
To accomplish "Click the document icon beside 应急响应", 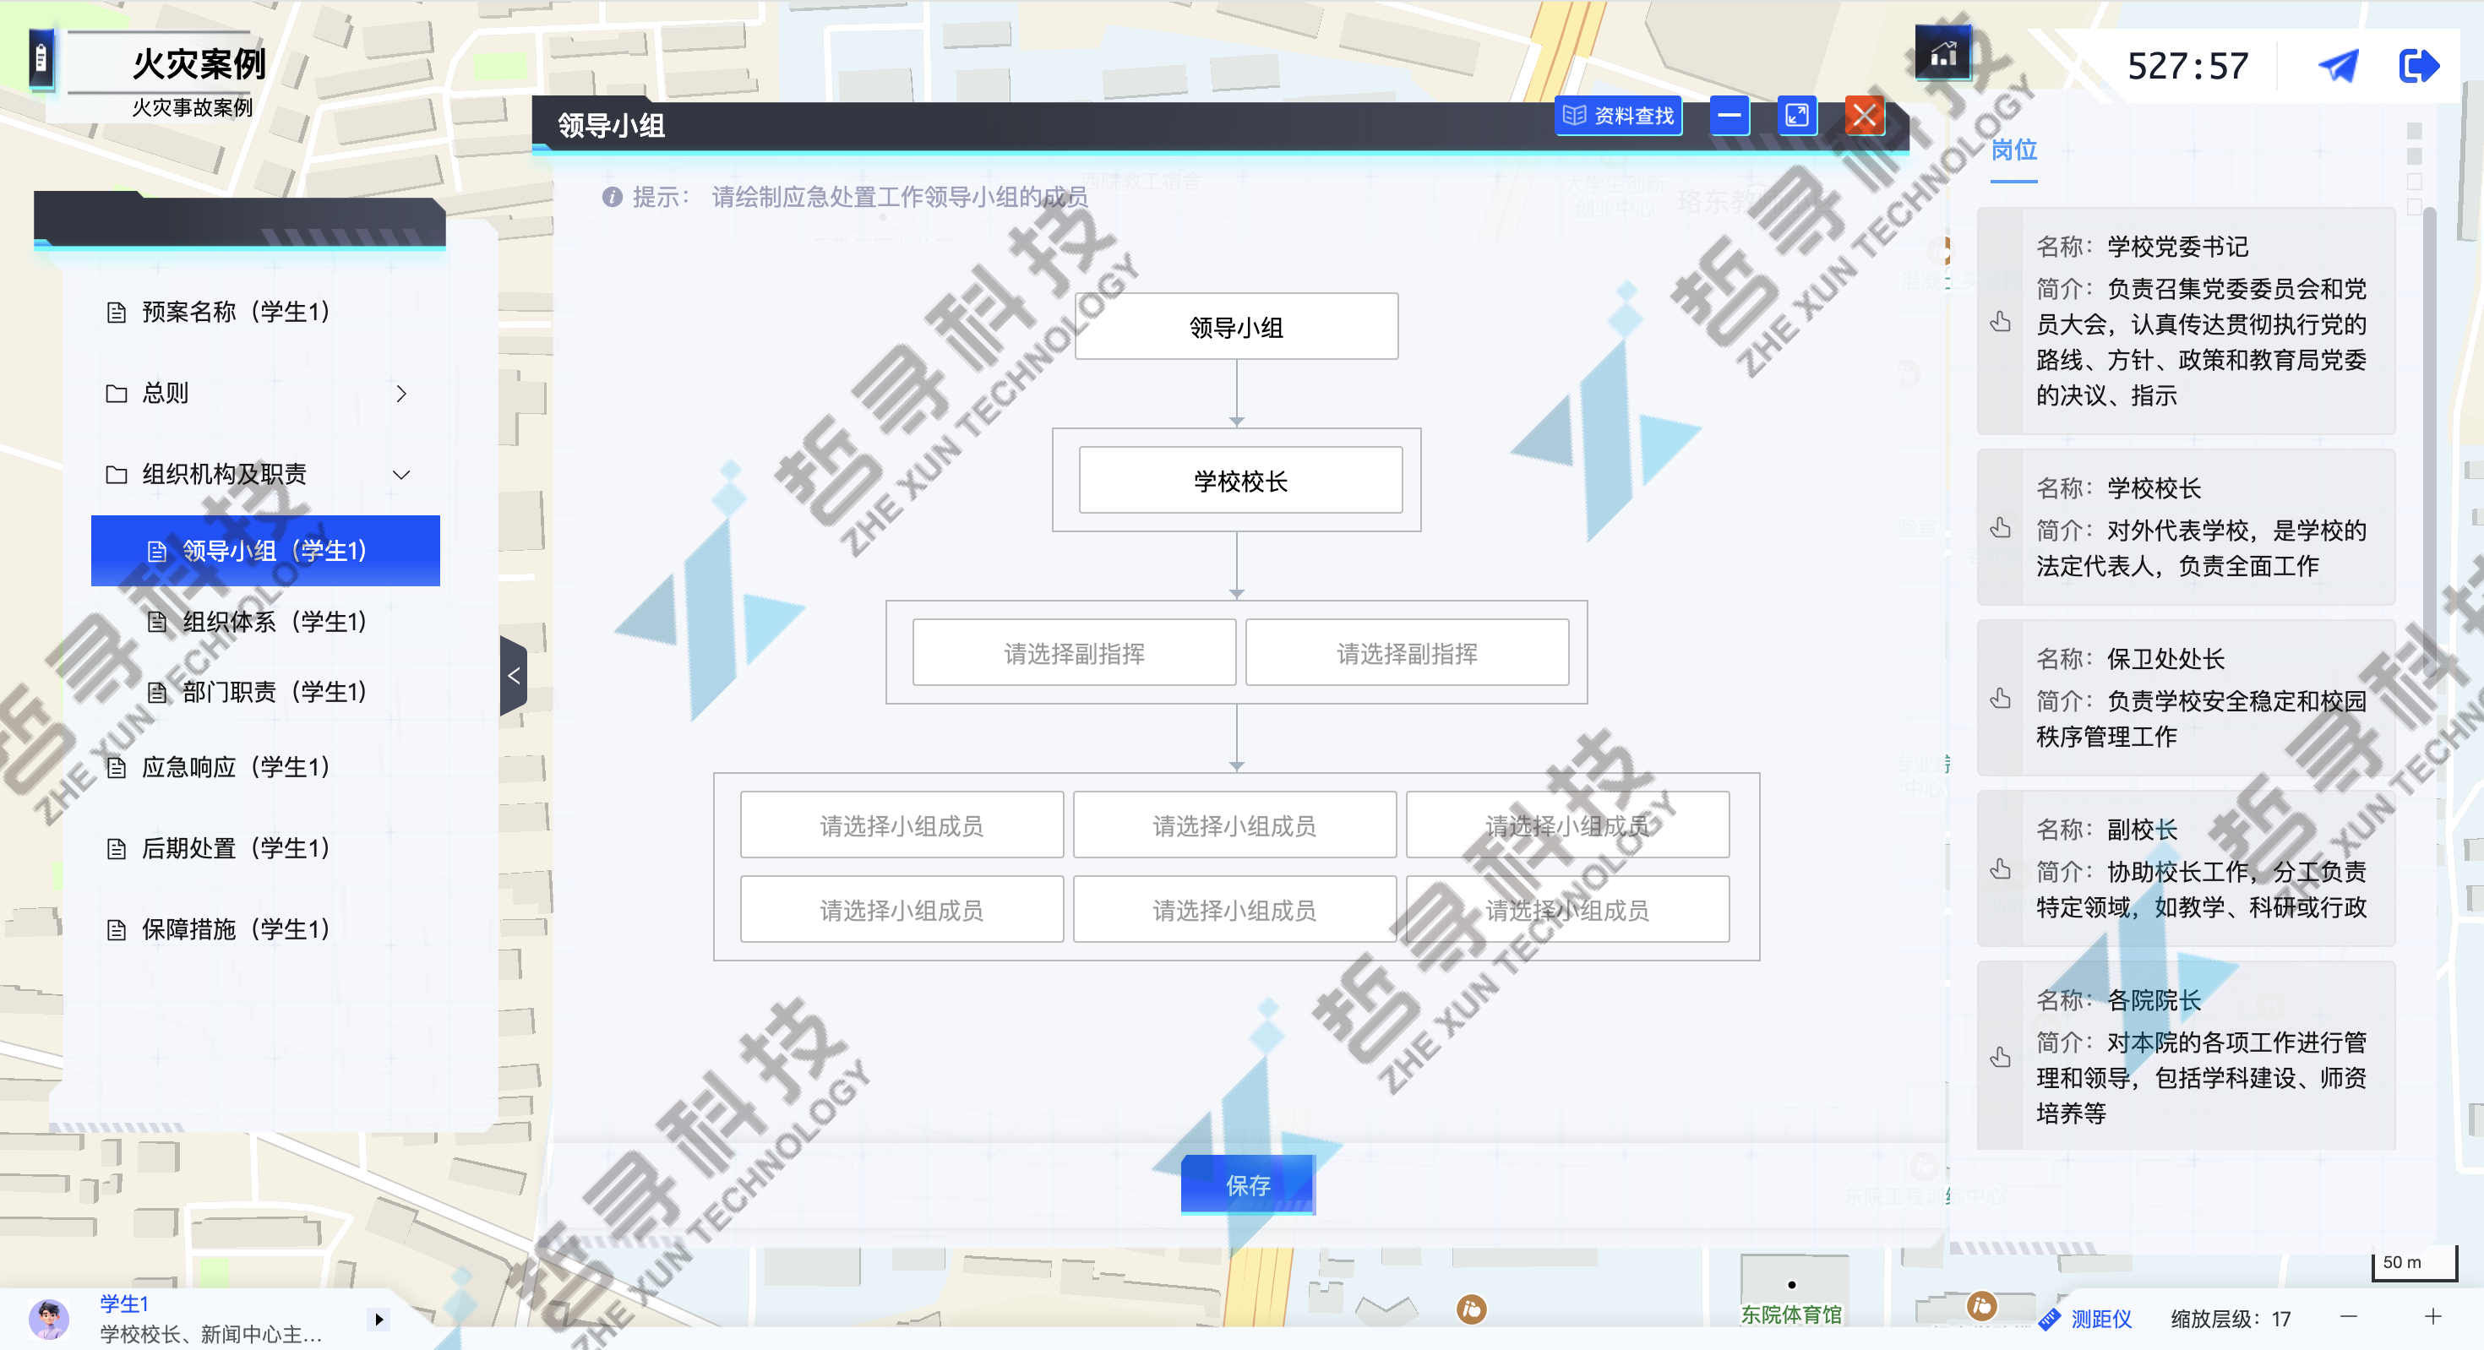I will (117, 768).
